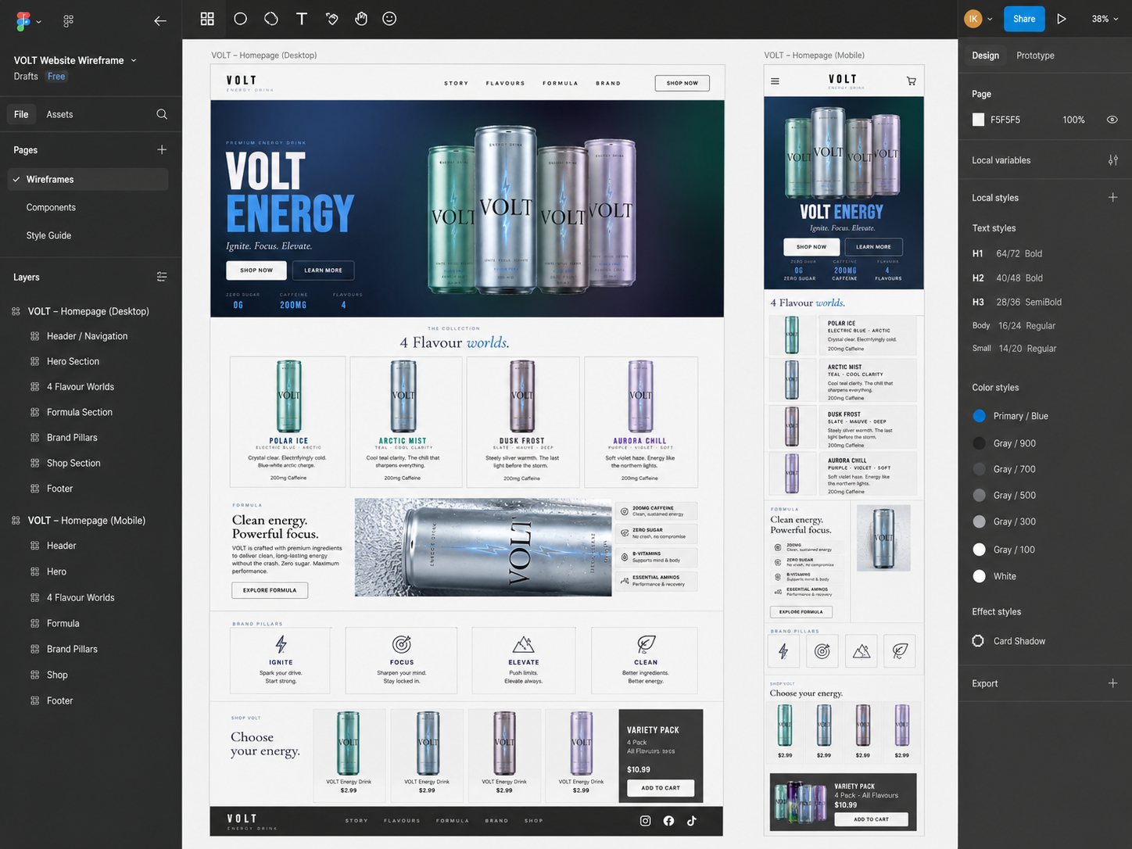The image size is (1132, 849).
Task: Add a local style with the plus icon
Action: [x=1112, y=198]
